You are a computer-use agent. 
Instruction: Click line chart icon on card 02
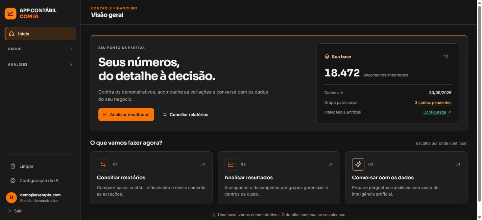tap(231, 164)
